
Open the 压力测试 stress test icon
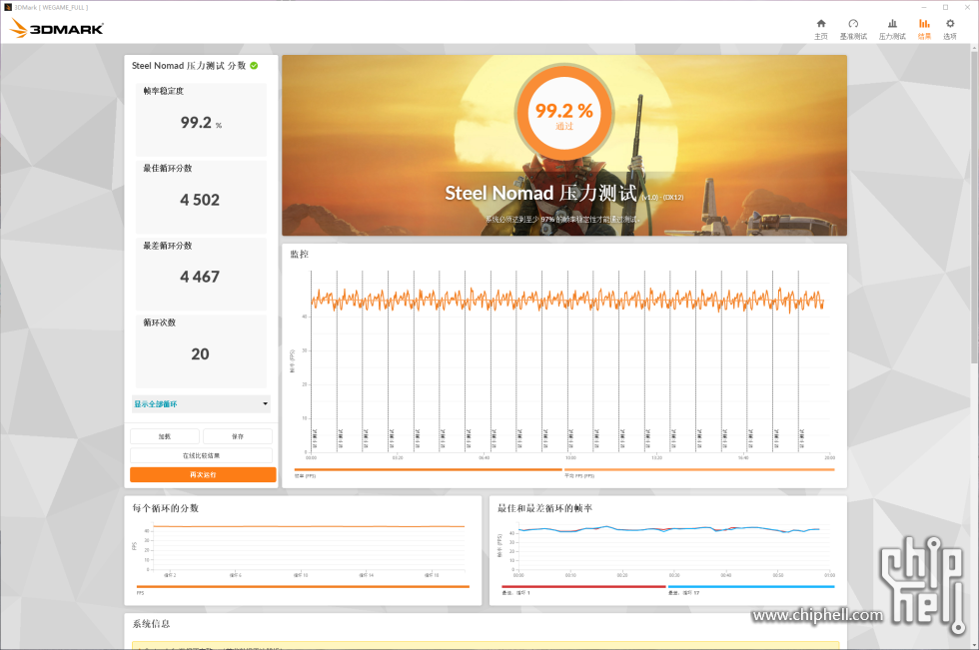click(x=892, y=29)
